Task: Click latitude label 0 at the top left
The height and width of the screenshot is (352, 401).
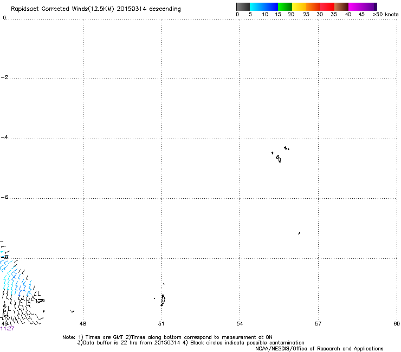Action: click(4, 18)
